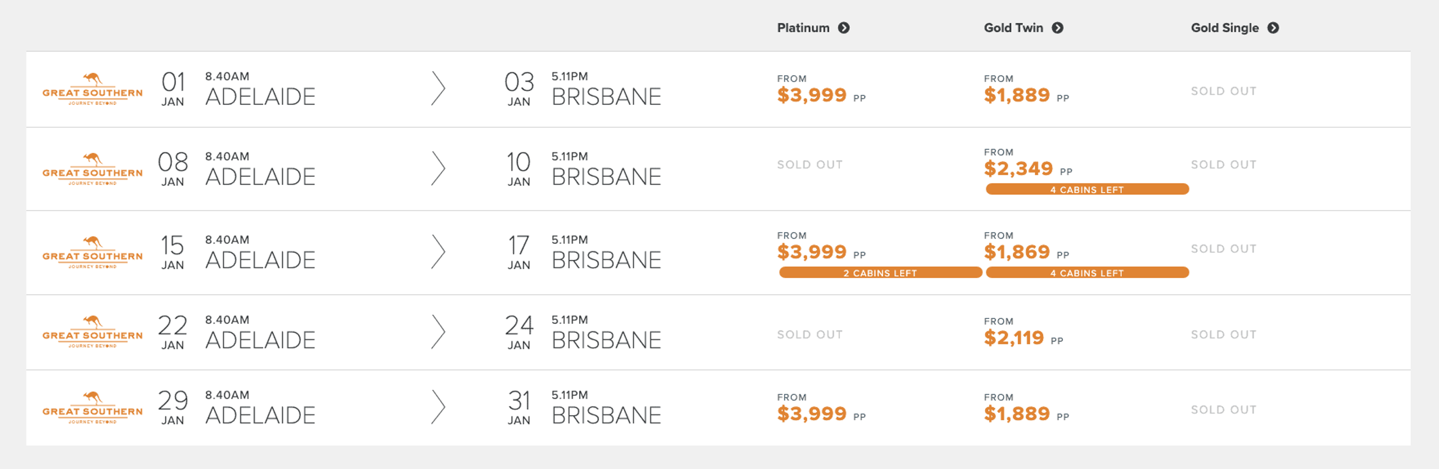Expand the 29 Jan journey chevron
The width and height of the screenshot is (1439, 469).
point(438,408)
